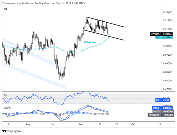Expand the RSI pane legend label
The image size is (177, 135).
[6, 94]
